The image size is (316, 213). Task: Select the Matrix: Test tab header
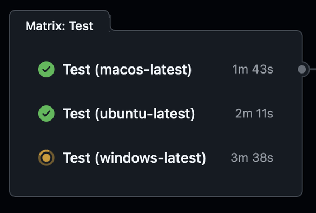tap(60, 26)
